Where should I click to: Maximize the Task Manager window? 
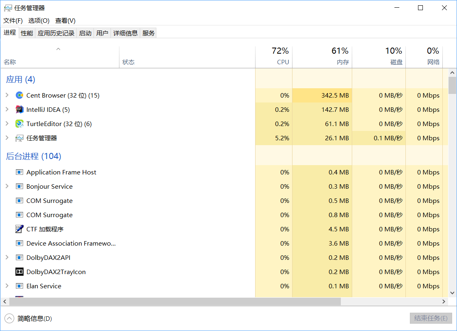(x=420, y=8)
